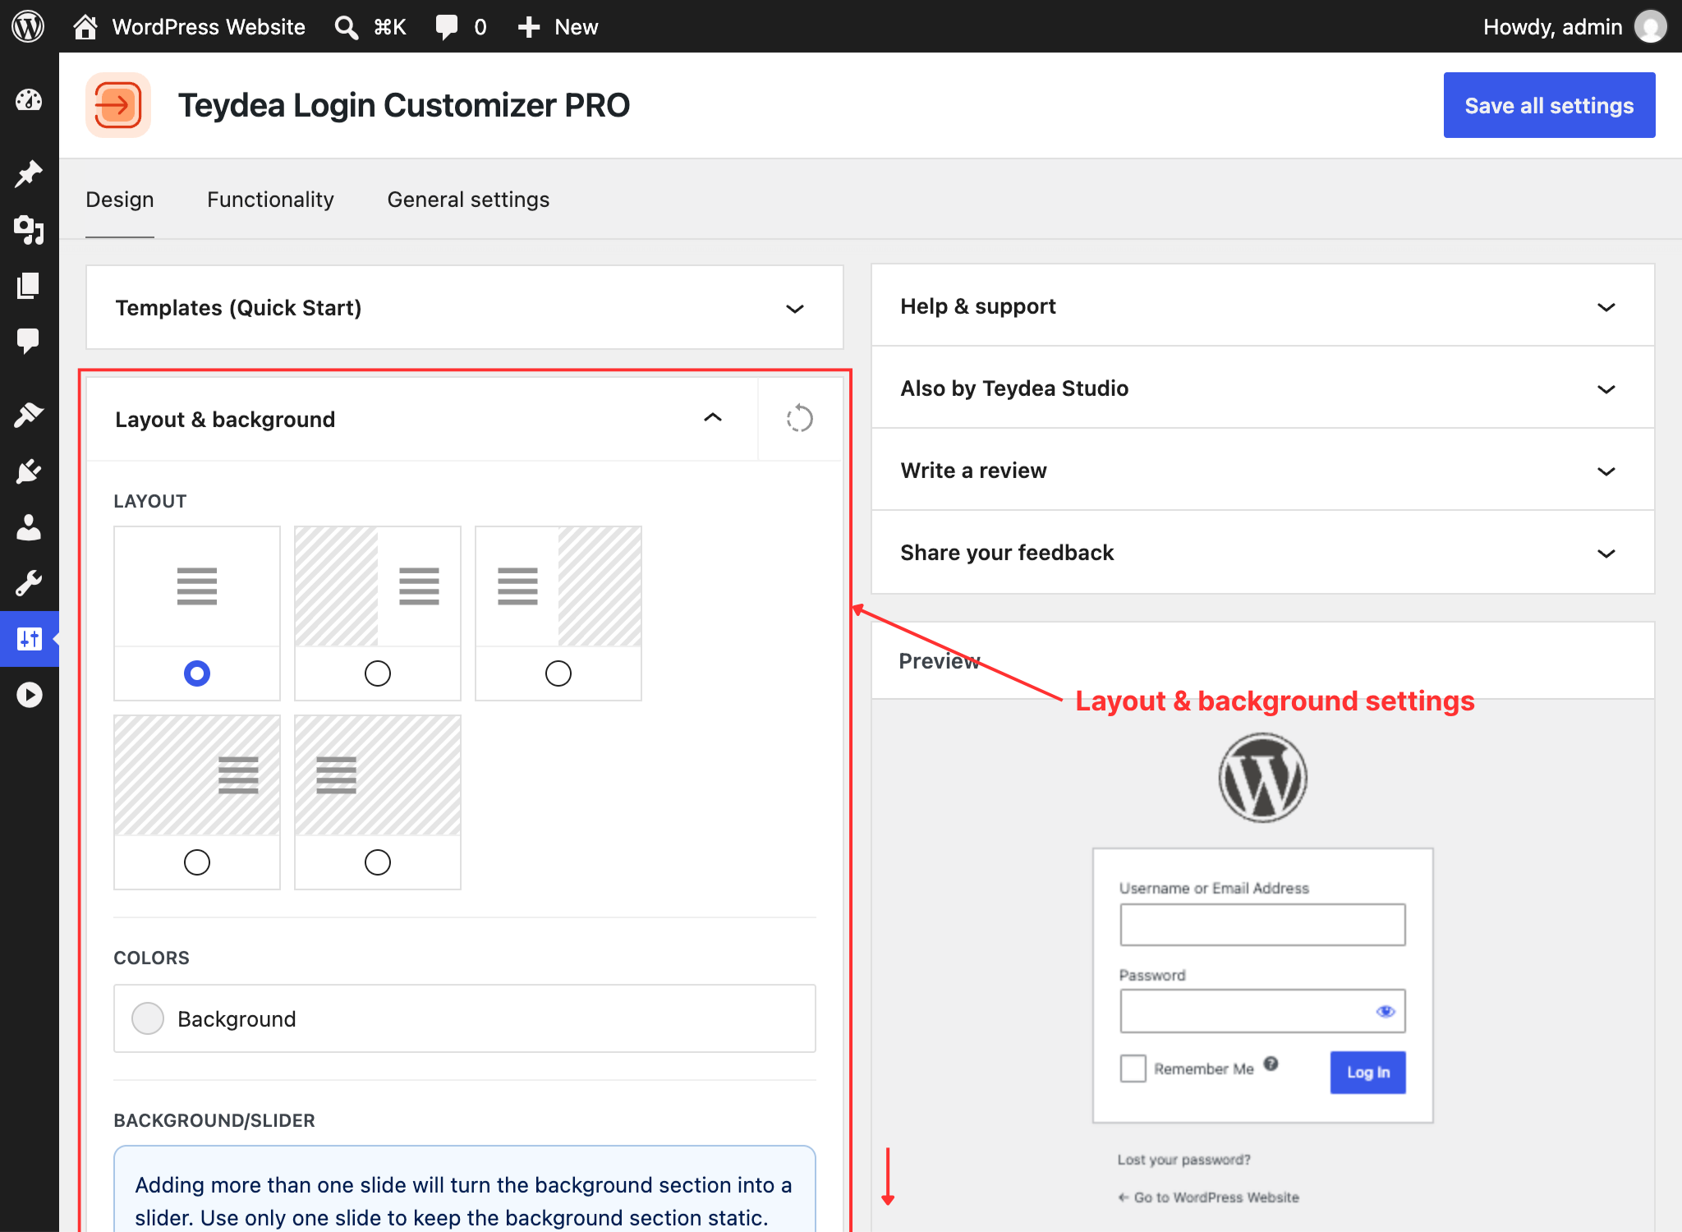Viewport: 1682px width, 1232px height.
Task: Select the centered form layout radio button
Action: coord(197,673)
